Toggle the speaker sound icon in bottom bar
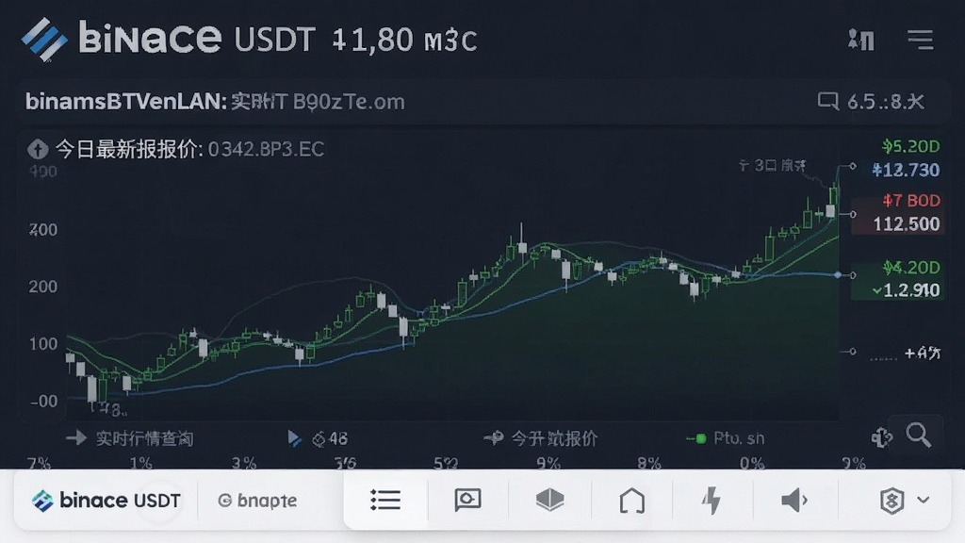Viewport: 965px width, 543px height. tap(793, 500)
